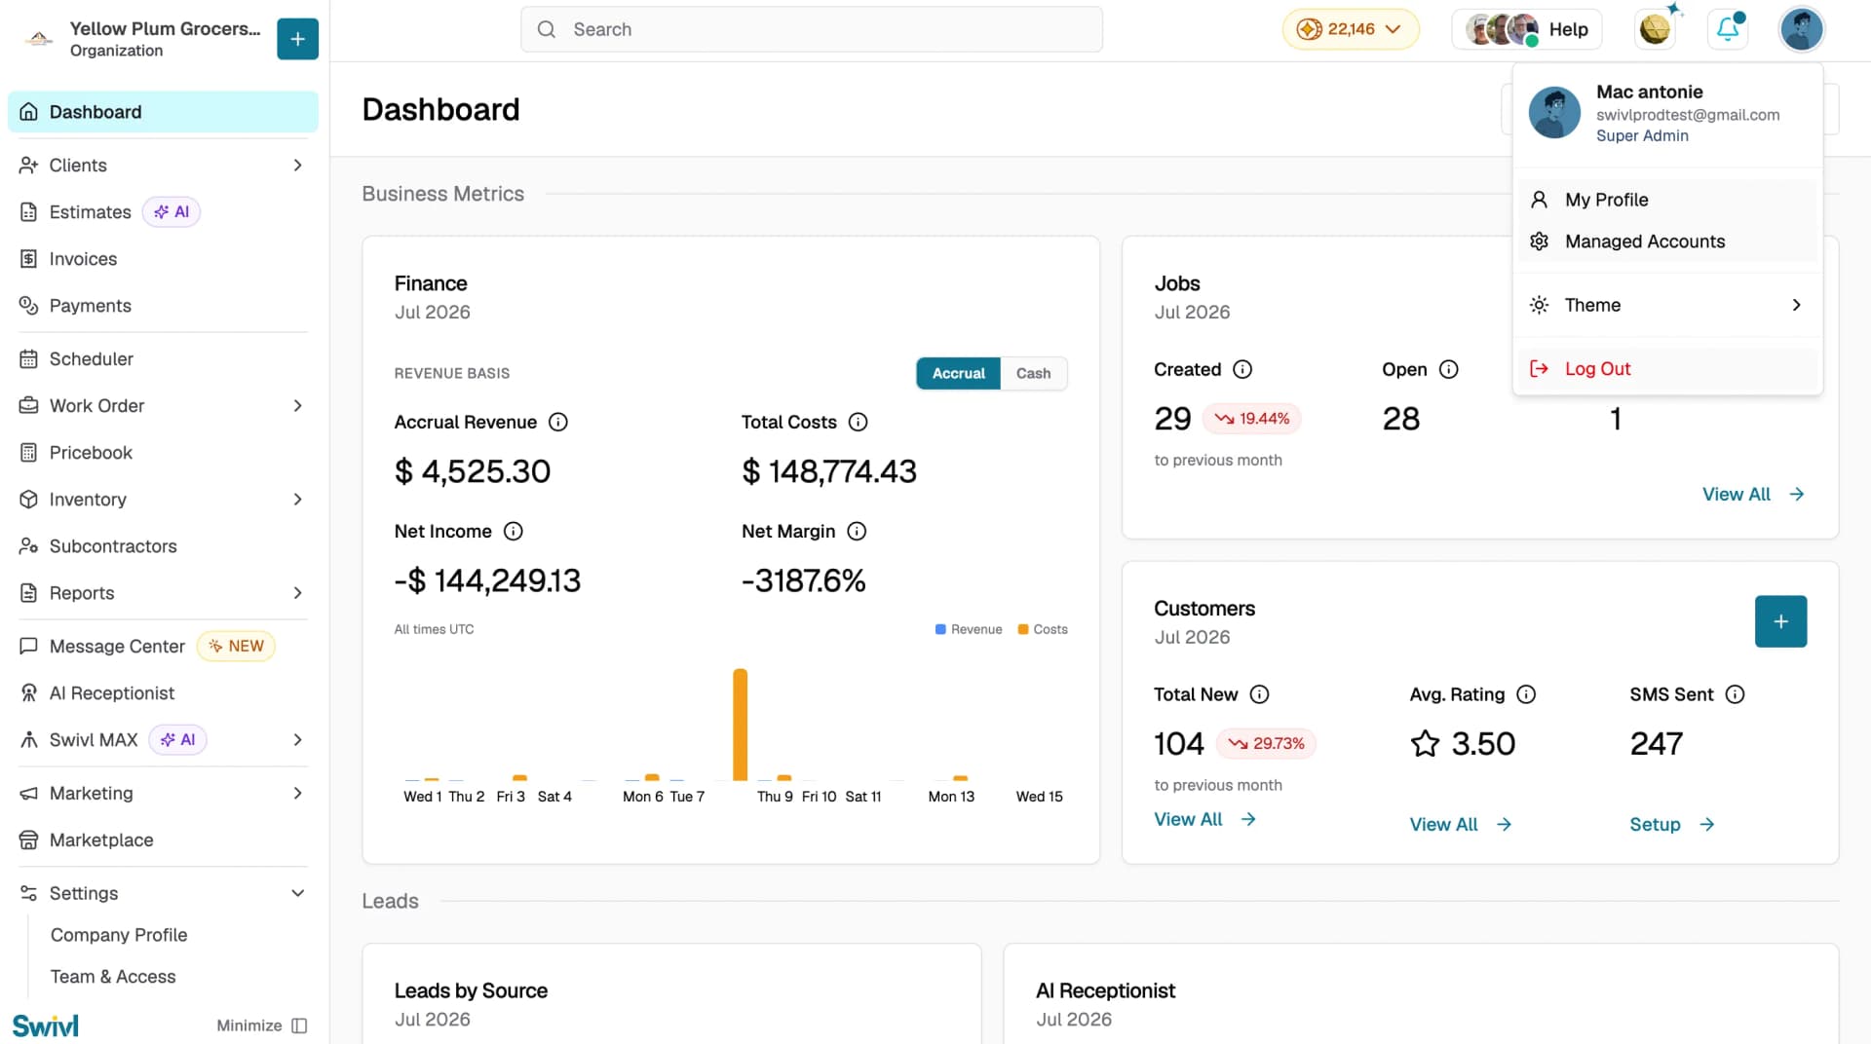Image resolution: width=1871 pixels, height=1044 pixels.
Task: Click the Payments coins icon
Action: 28,306
